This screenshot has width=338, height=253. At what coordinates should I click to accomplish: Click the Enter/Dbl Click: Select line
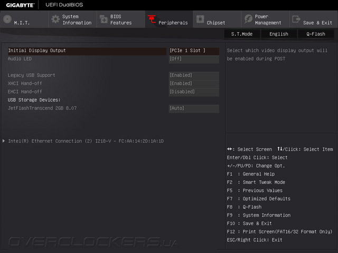[x=257, y=158]
